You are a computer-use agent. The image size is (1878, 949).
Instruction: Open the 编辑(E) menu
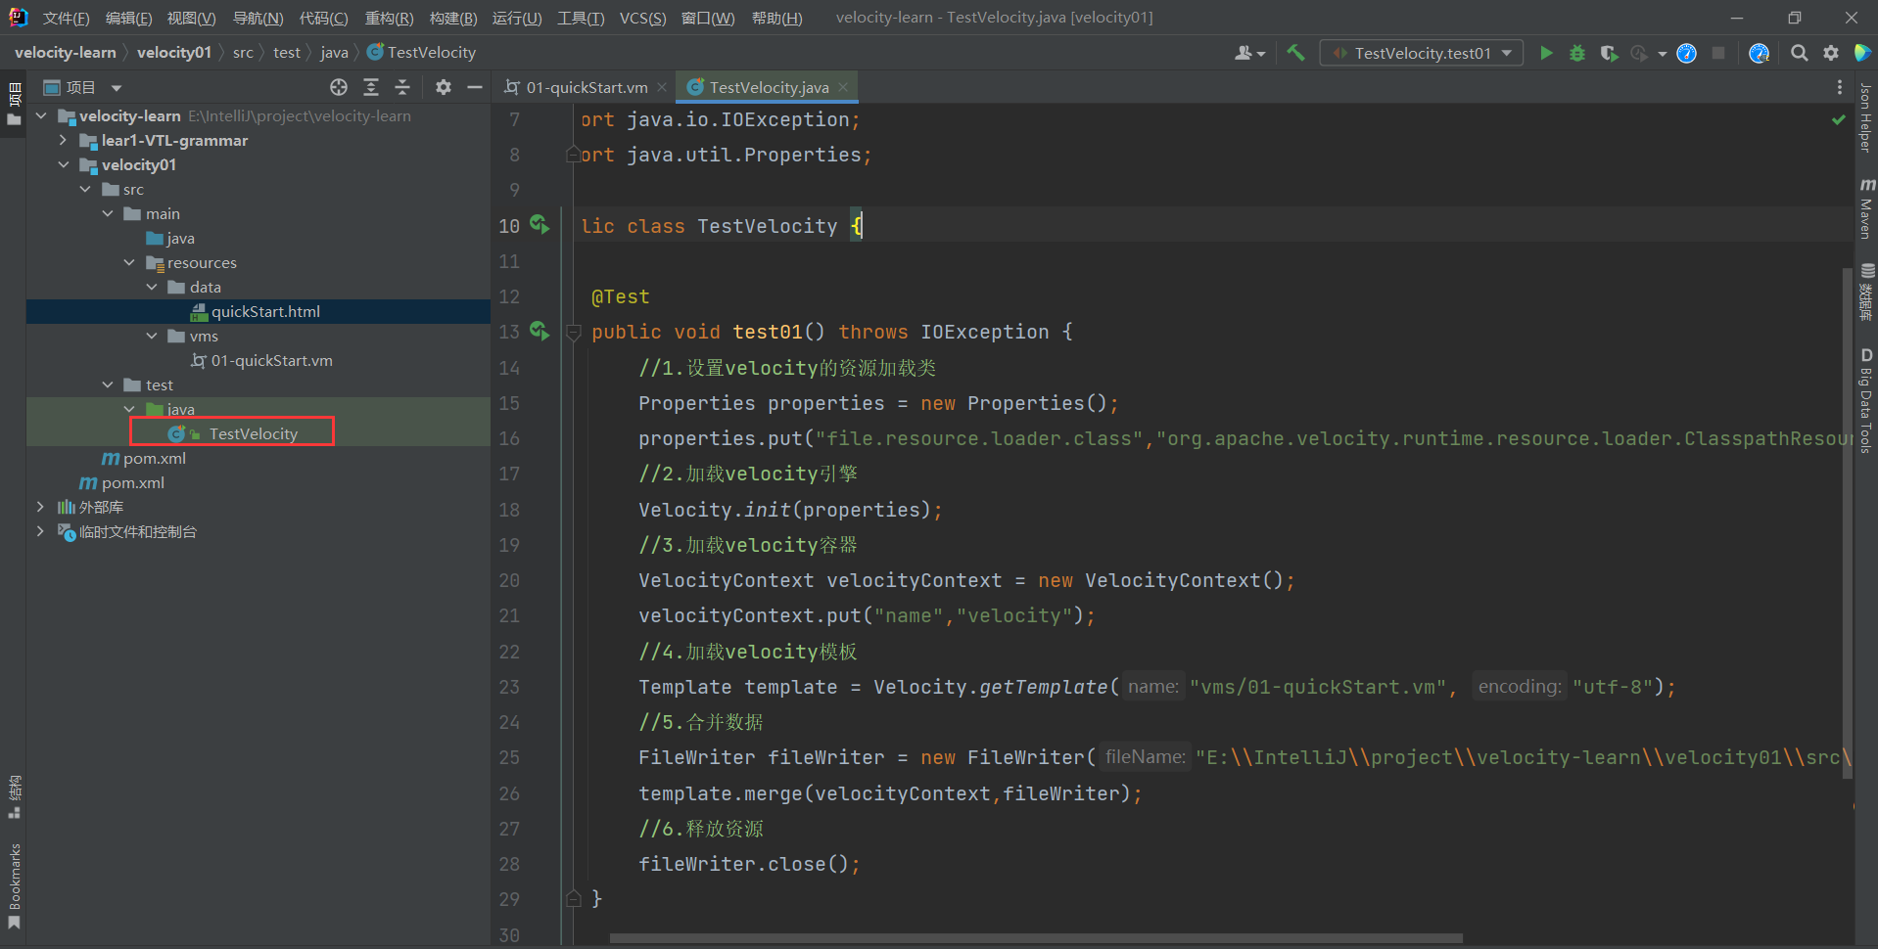[x=128, y=18]
